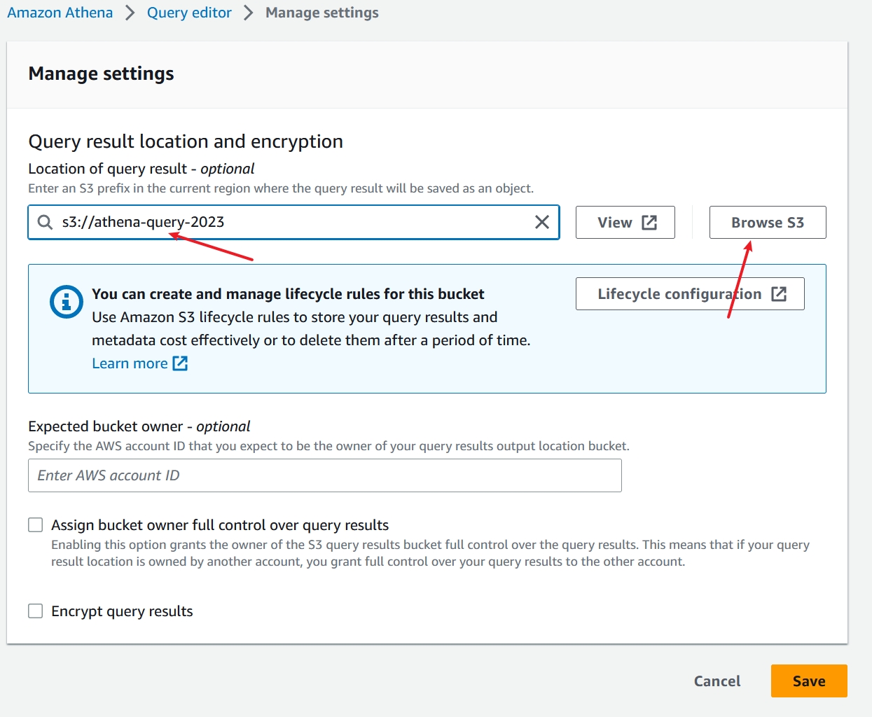Navigate back to Query editor breadcrumb
This screenshot has width=872, height=717.
pyautogui.click(x=189, y=13)
